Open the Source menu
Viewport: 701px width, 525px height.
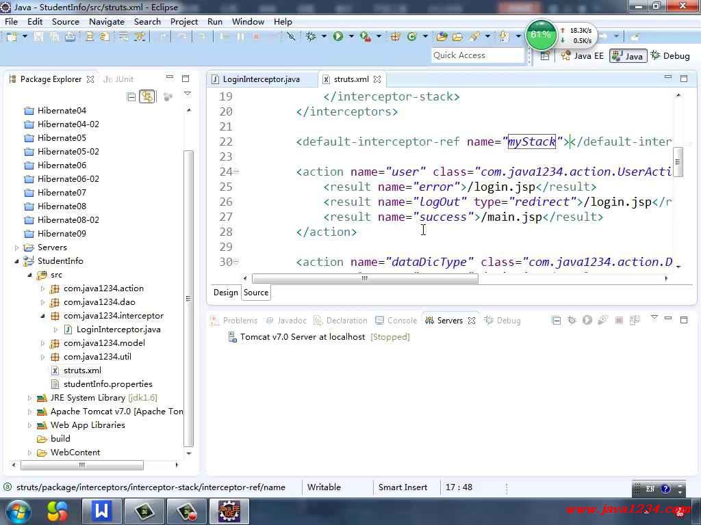pyautogui.click(x=65, y=21)
